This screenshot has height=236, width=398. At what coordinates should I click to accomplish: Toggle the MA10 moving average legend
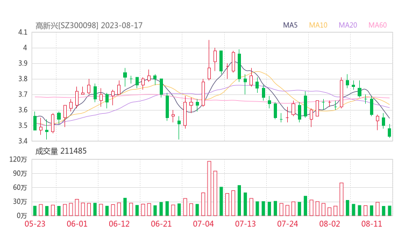318,25
